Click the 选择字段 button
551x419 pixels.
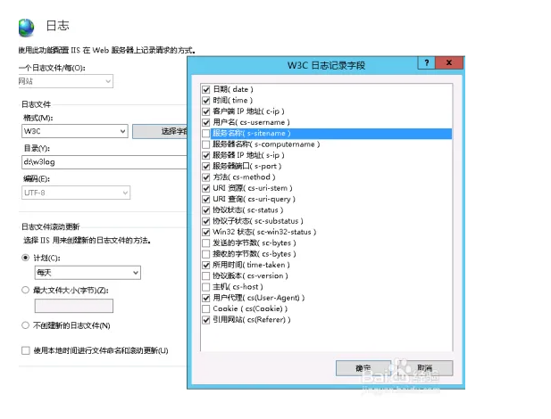tap(160, 132)
